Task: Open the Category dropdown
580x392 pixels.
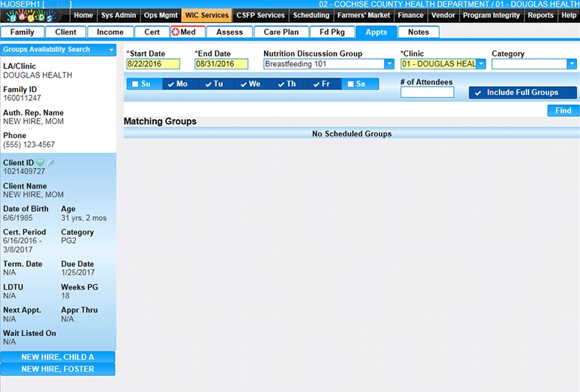Action: [x=572, y=64]
